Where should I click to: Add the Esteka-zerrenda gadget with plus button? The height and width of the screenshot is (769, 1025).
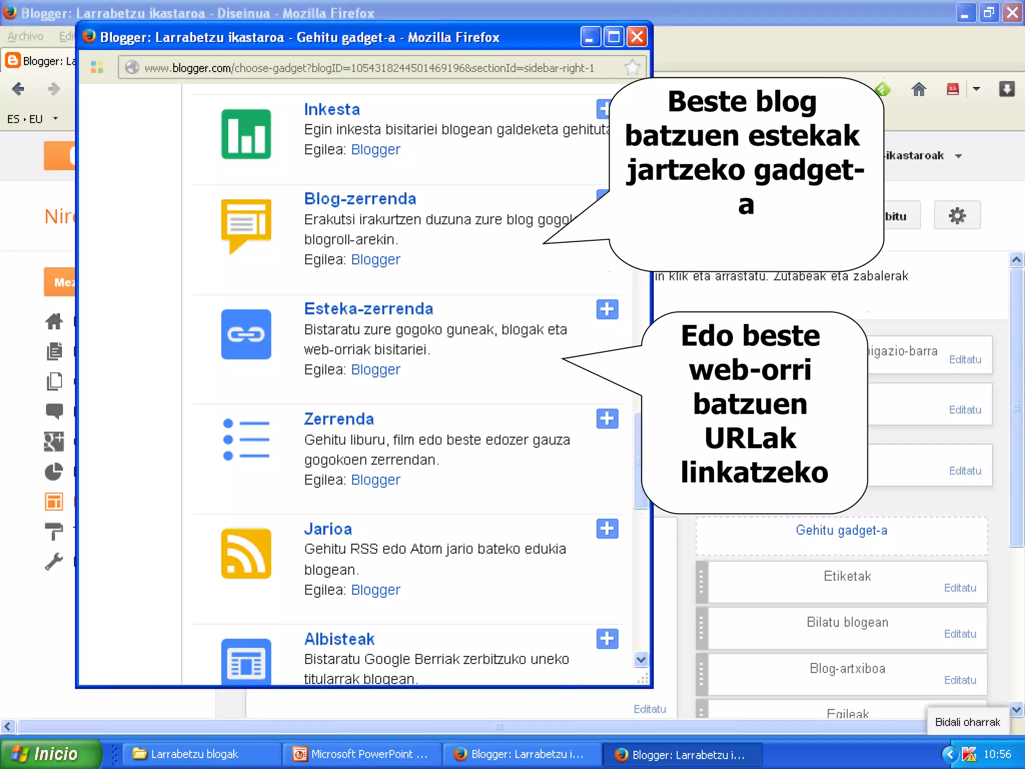(x=607, y=309)
